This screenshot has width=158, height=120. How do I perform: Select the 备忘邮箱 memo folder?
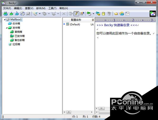click(x=19, y=40)
